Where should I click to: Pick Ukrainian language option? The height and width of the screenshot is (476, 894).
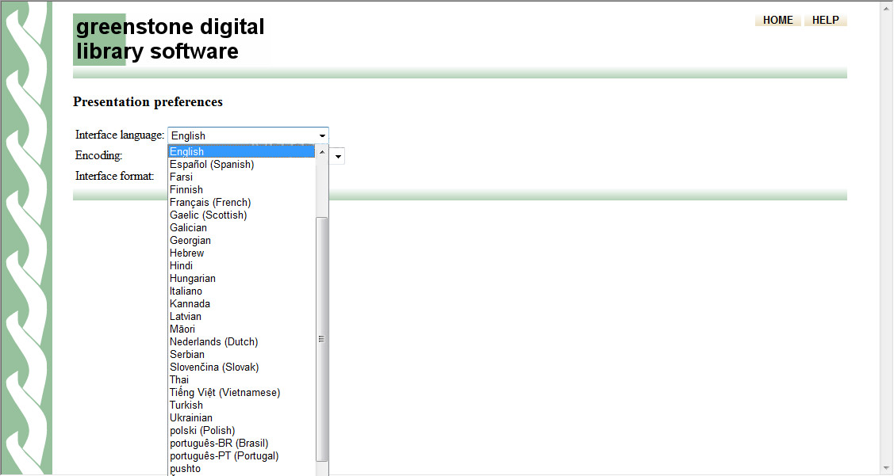click(242, 417)
